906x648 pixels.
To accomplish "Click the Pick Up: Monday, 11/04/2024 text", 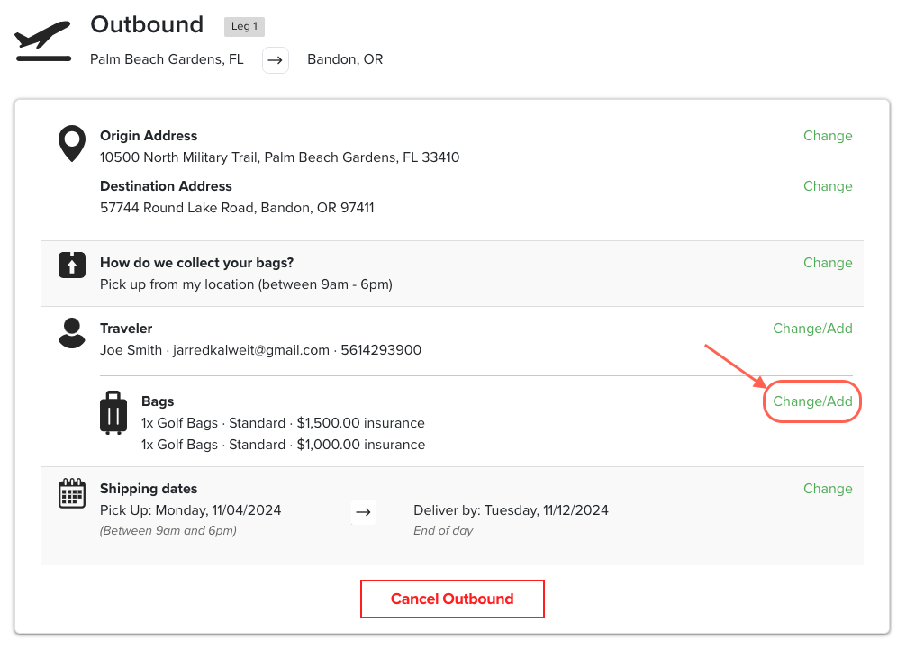I will pyautogui.click(x=191, y=510).
